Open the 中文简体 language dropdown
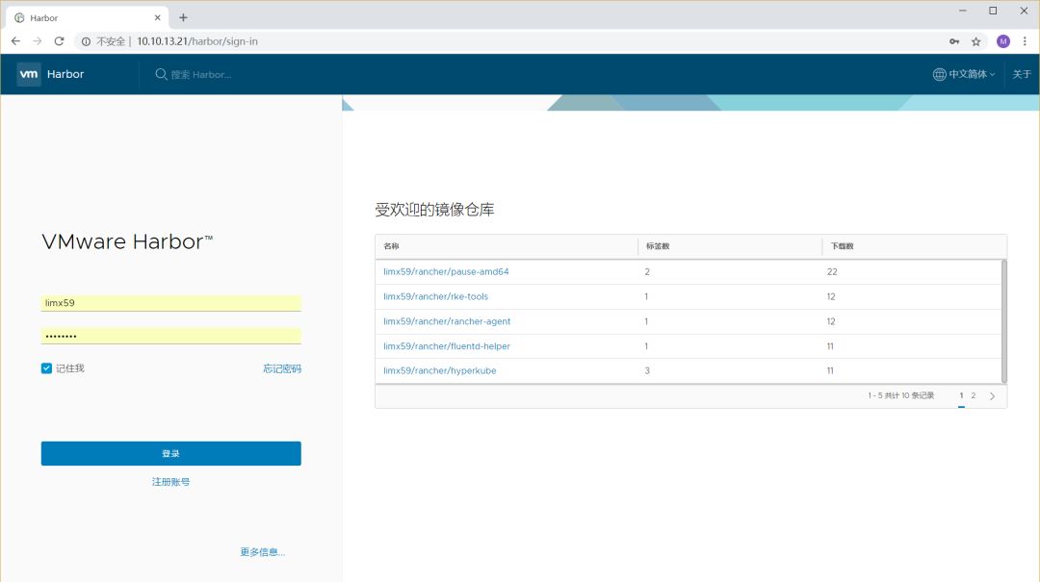The image size is (1040, 582). [x=971, y=74]
